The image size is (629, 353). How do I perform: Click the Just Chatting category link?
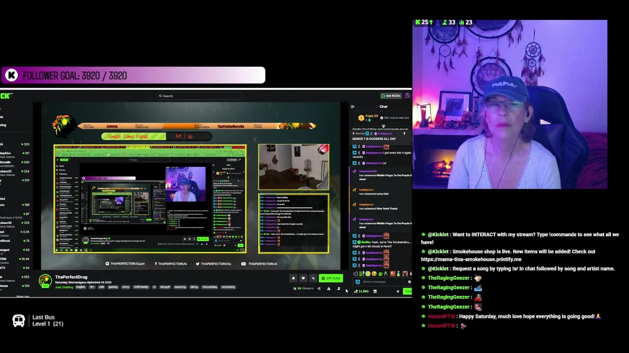point(64,287)
